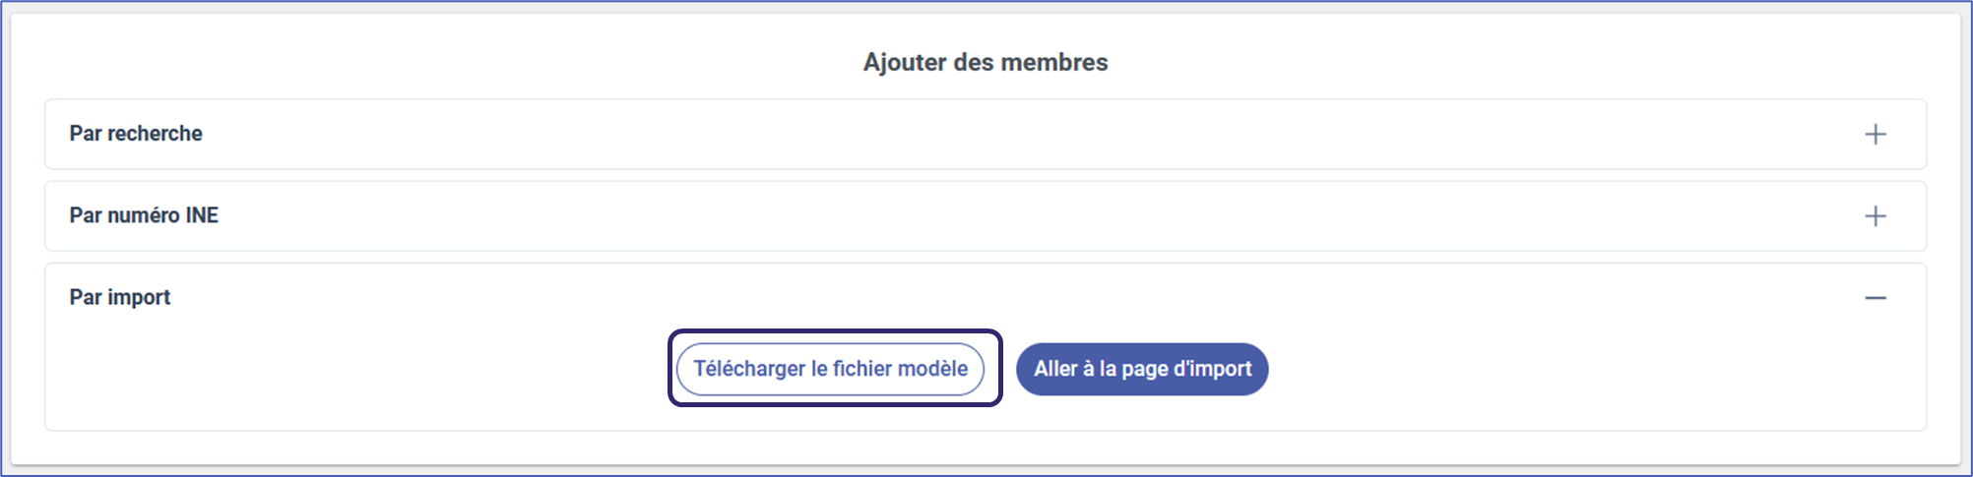Click the minus icon beside Par import
The width and height of the screenshot is (1973, 477).
pyautogui.click(x=1876, y=297)
